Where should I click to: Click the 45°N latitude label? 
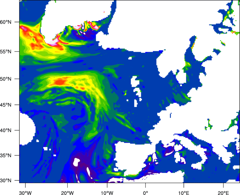point(6,105)
